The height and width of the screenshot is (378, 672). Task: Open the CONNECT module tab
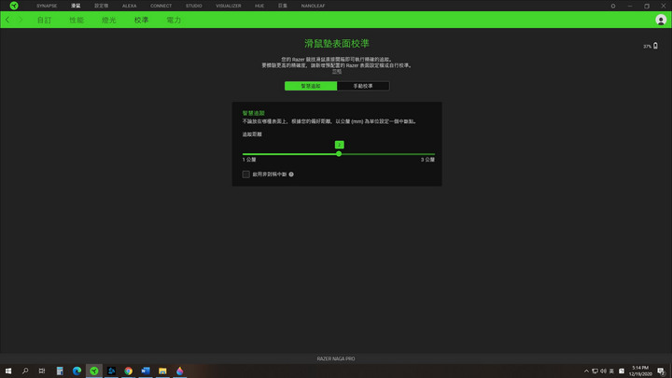coord(161,6)
